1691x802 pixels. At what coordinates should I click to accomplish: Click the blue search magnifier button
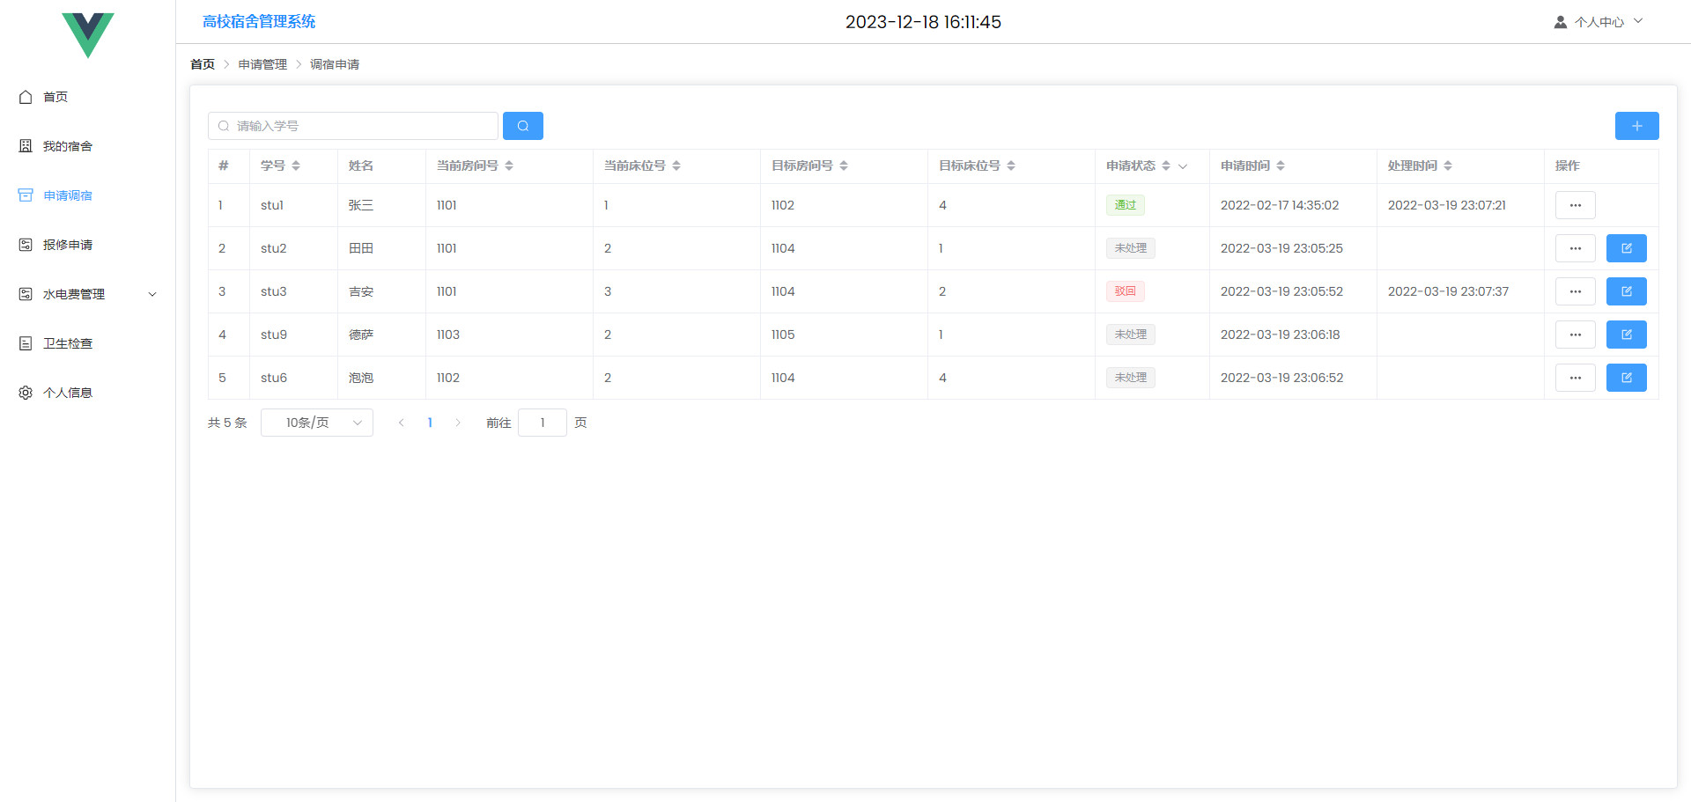coord(523,126)
